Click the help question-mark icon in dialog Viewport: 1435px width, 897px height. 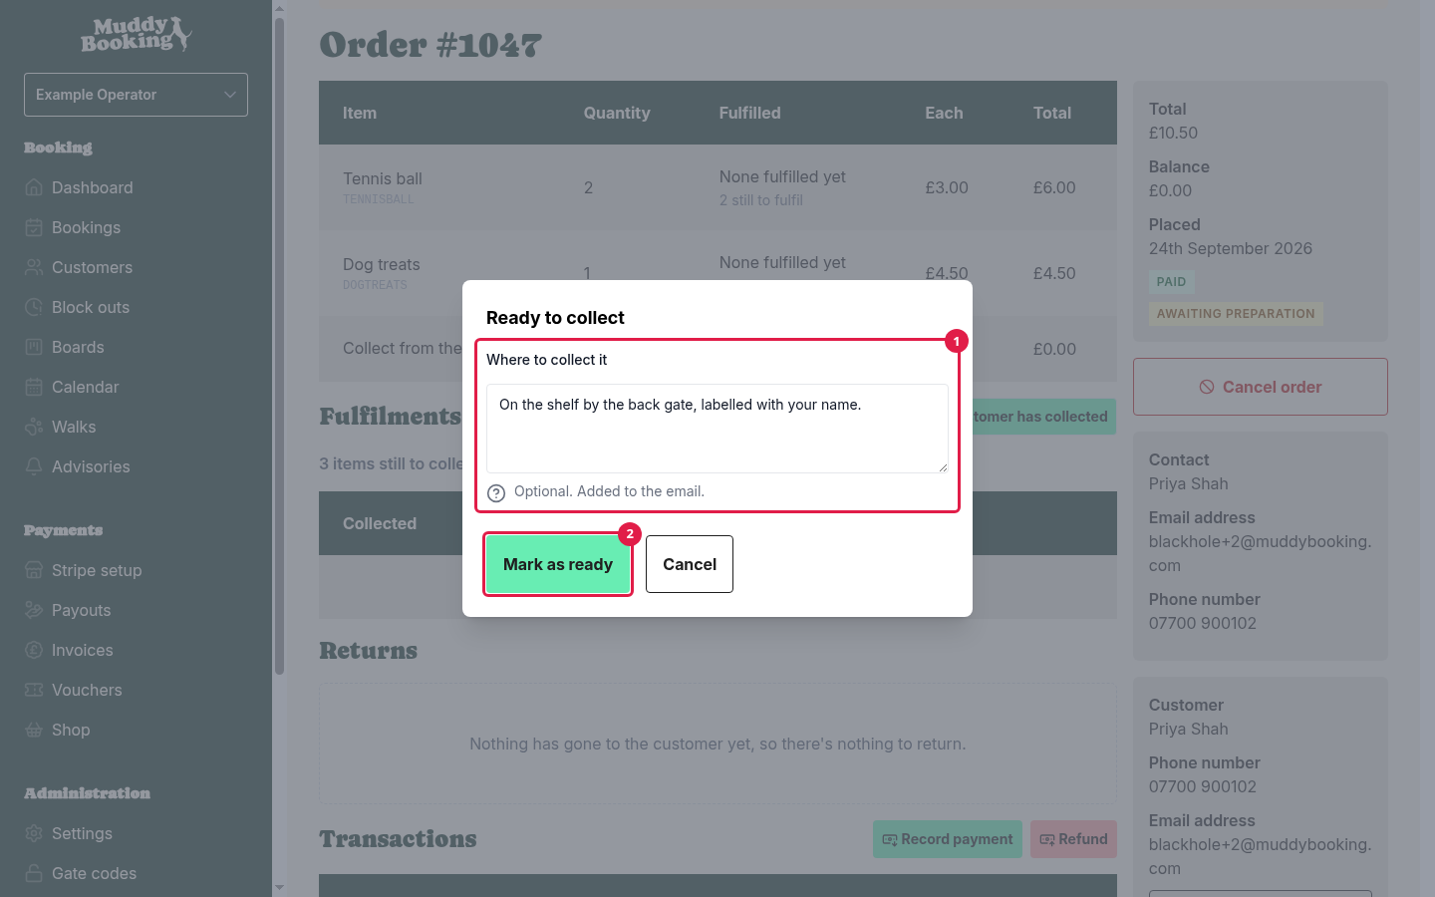(x=496, y=493)
